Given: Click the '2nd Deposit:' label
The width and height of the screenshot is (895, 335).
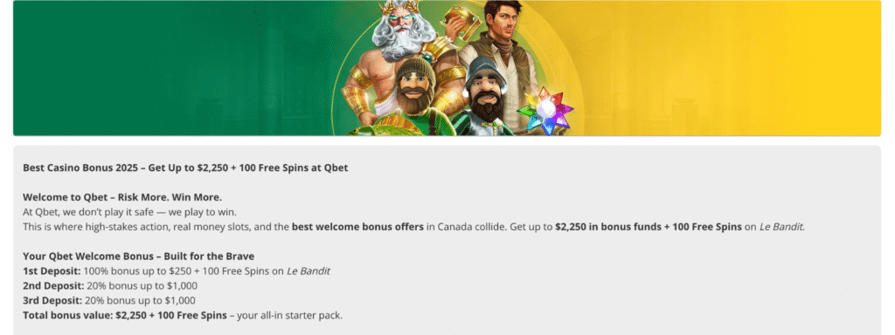Looking at the screenshot, I should click(53, 286).
